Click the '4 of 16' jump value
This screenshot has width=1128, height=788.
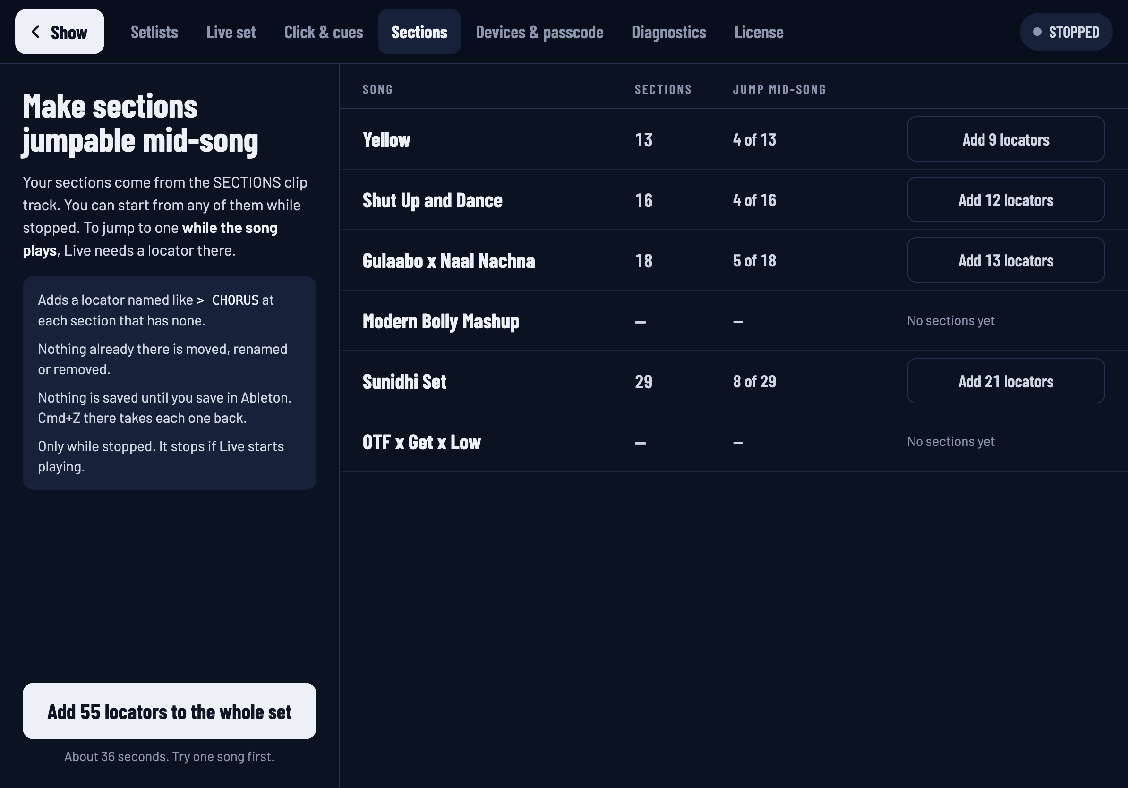(754, 200)
